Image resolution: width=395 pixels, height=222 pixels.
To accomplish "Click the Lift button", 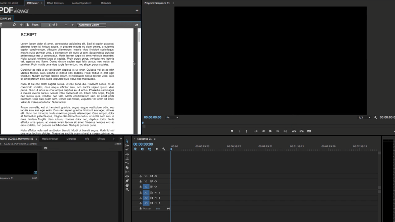I will point(294,131).
